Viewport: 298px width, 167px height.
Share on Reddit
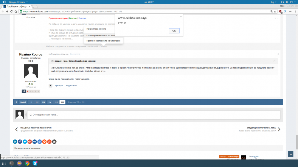point(44,141)
